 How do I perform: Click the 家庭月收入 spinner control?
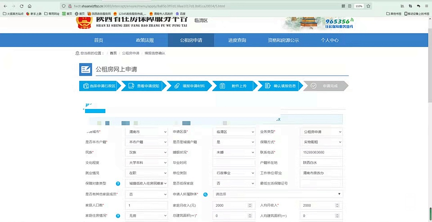250,205
